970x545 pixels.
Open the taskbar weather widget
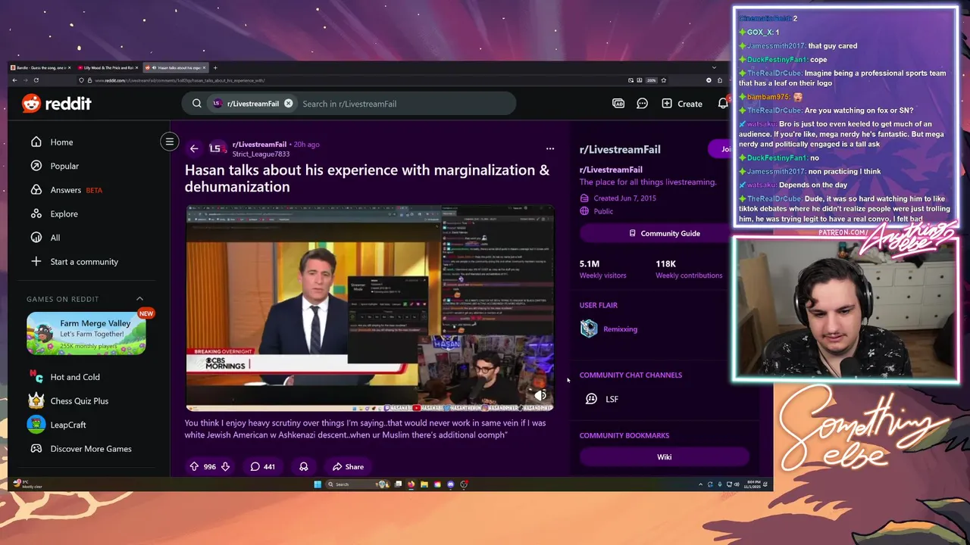click(28, 484)
